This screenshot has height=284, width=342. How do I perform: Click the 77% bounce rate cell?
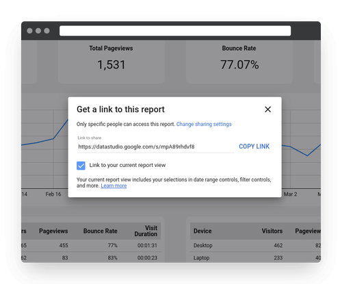click(113, 246)
